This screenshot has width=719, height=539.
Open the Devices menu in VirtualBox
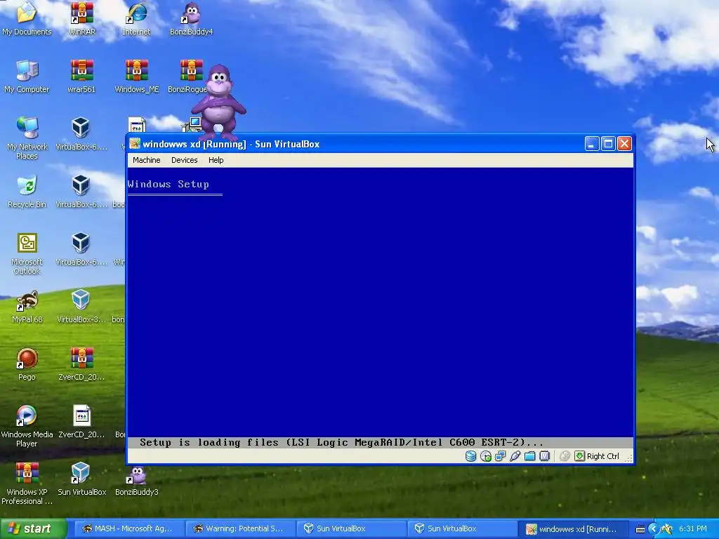click(185, 160)
